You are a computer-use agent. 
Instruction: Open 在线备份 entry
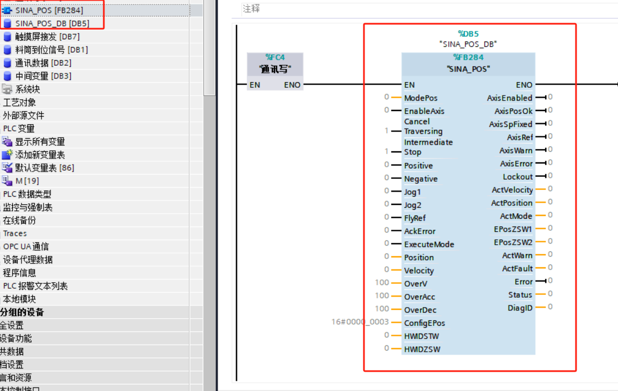(x=19, y=220)
